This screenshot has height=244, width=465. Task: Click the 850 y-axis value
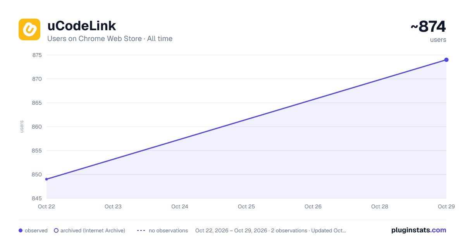[37, 174]
